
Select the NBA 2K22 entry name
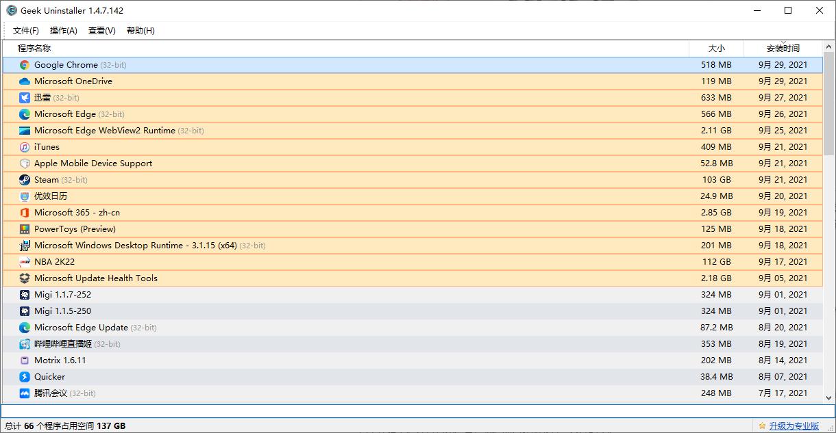click(54, 262)
